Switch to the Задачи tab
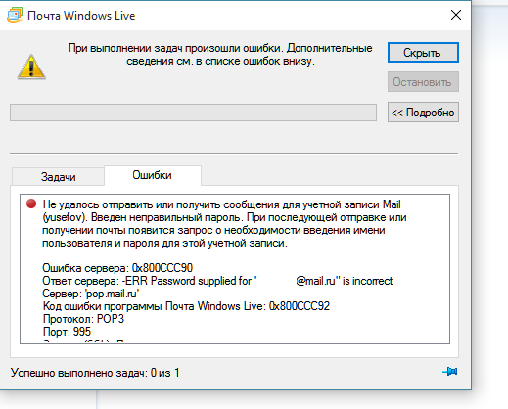The width and height of the screenshot is (508, 409). tap(58, 177)
